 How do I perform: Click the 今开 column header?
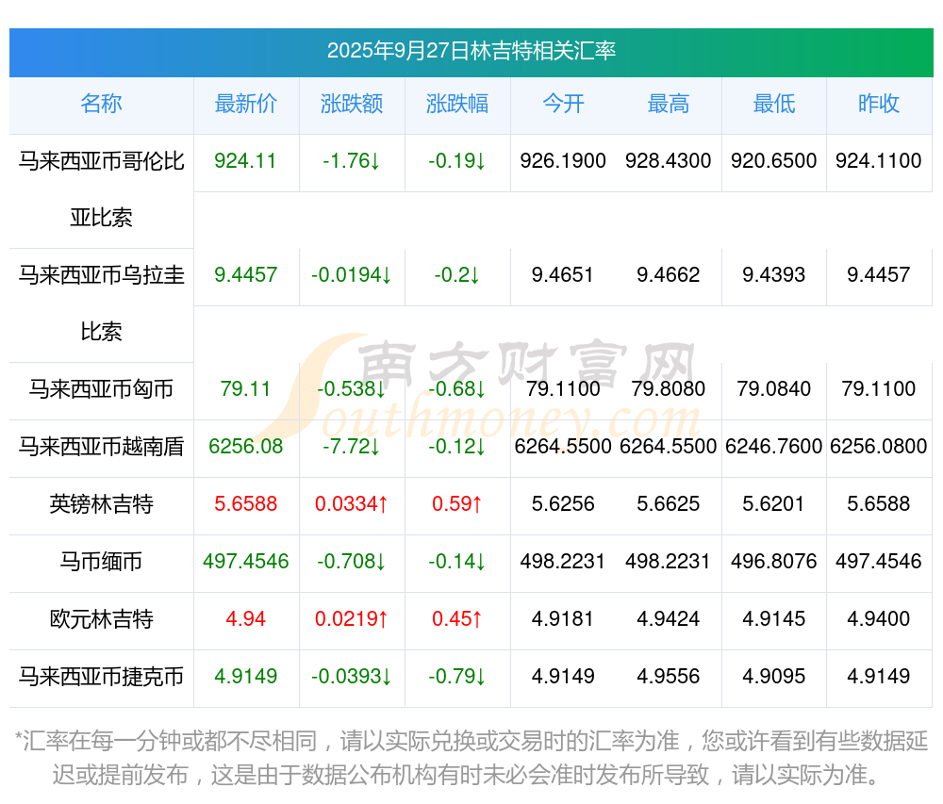point(563,104)
